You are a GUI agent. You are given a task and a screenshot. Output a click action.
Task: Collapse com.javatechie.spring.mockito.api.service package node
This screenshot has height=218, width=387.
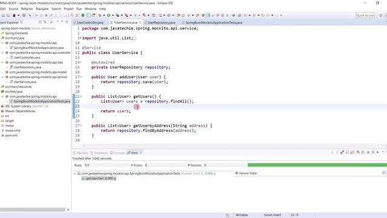[2, 77]
